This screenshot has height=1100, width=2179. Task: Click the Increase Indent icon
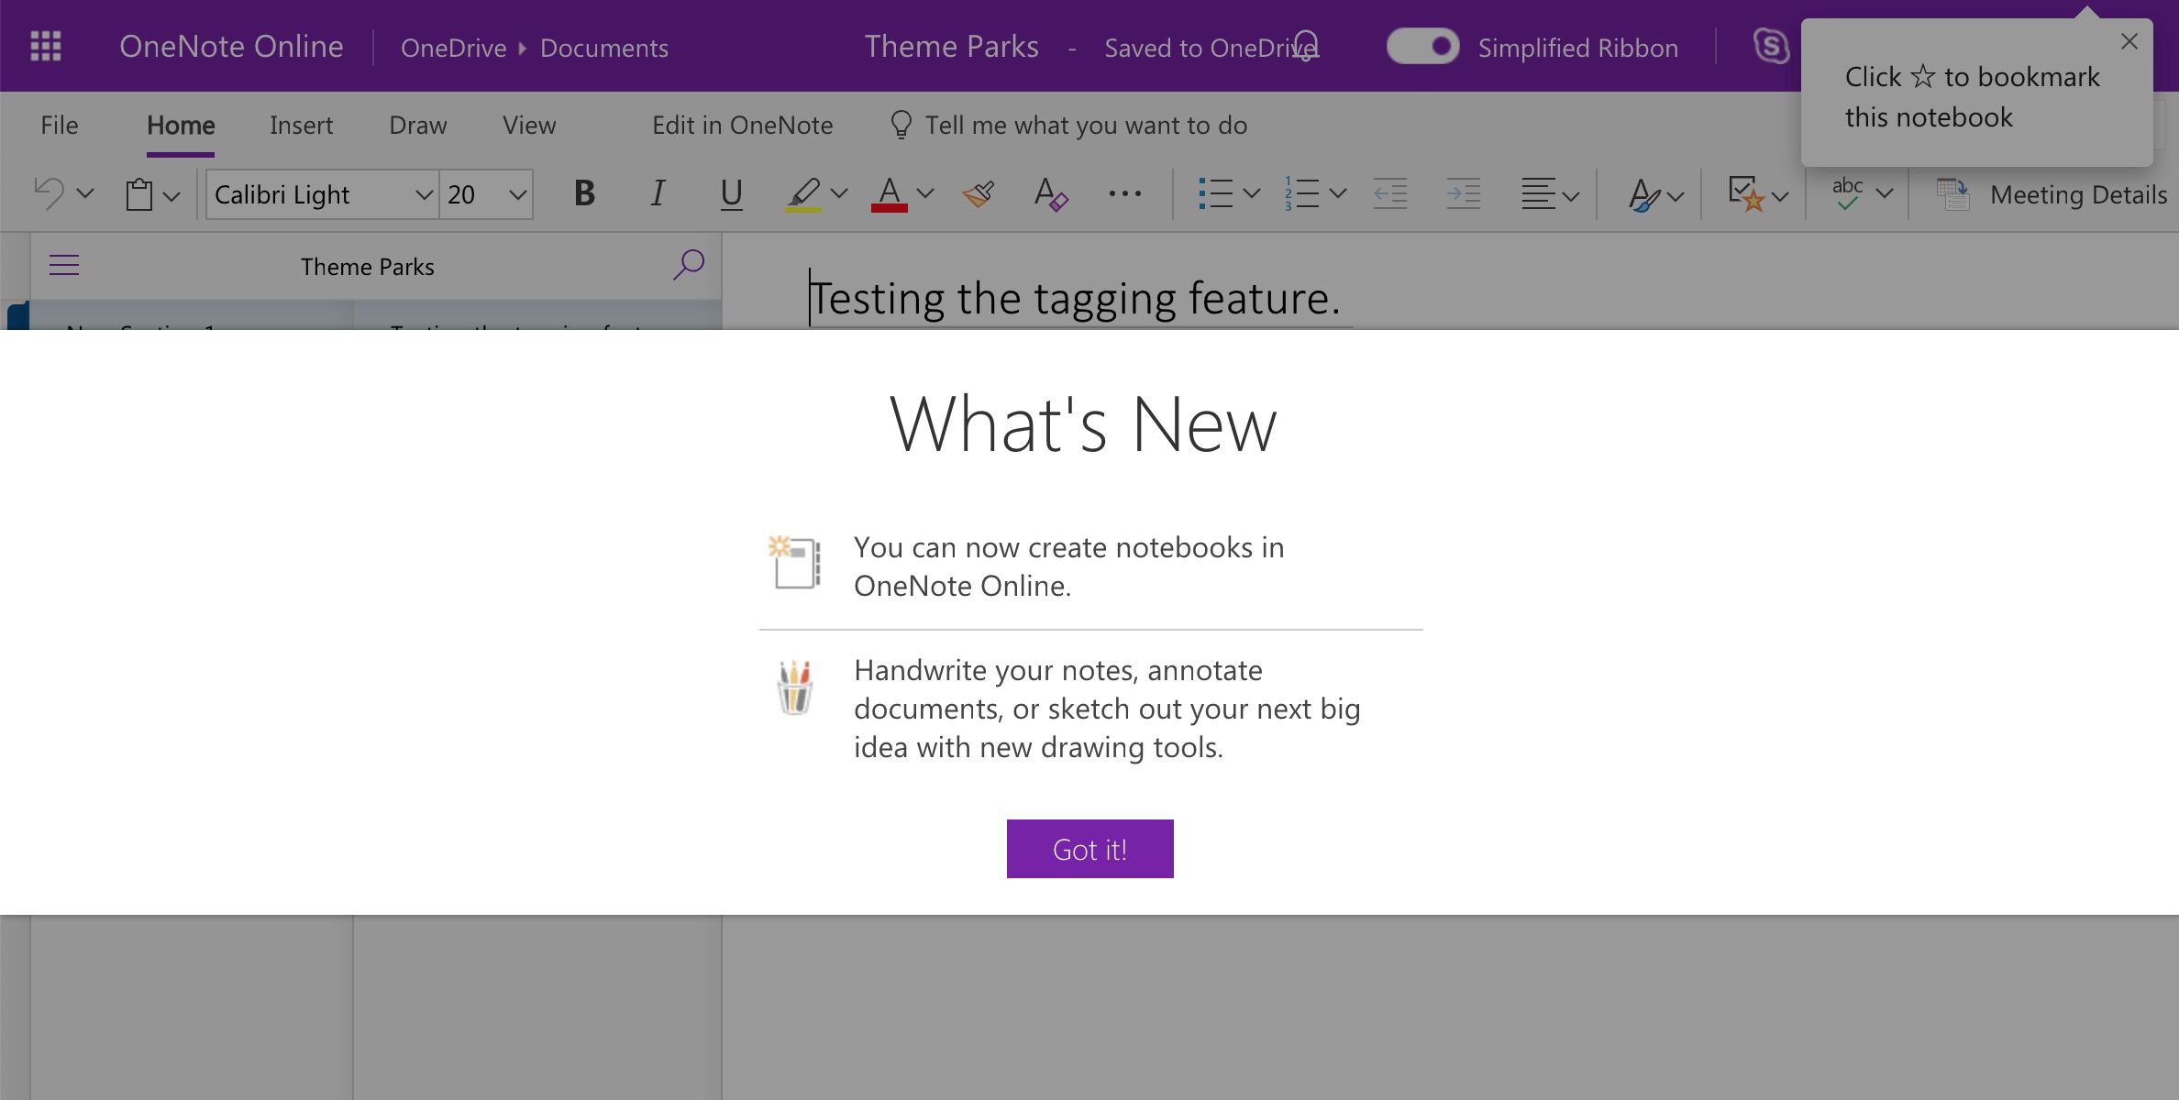[x=1463, y=193]
